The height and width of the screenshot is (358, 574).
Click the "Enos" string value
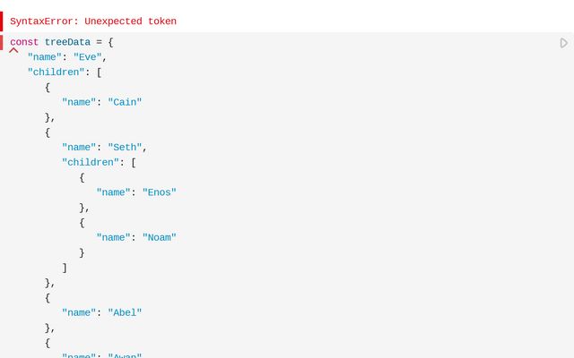point(160,192)
